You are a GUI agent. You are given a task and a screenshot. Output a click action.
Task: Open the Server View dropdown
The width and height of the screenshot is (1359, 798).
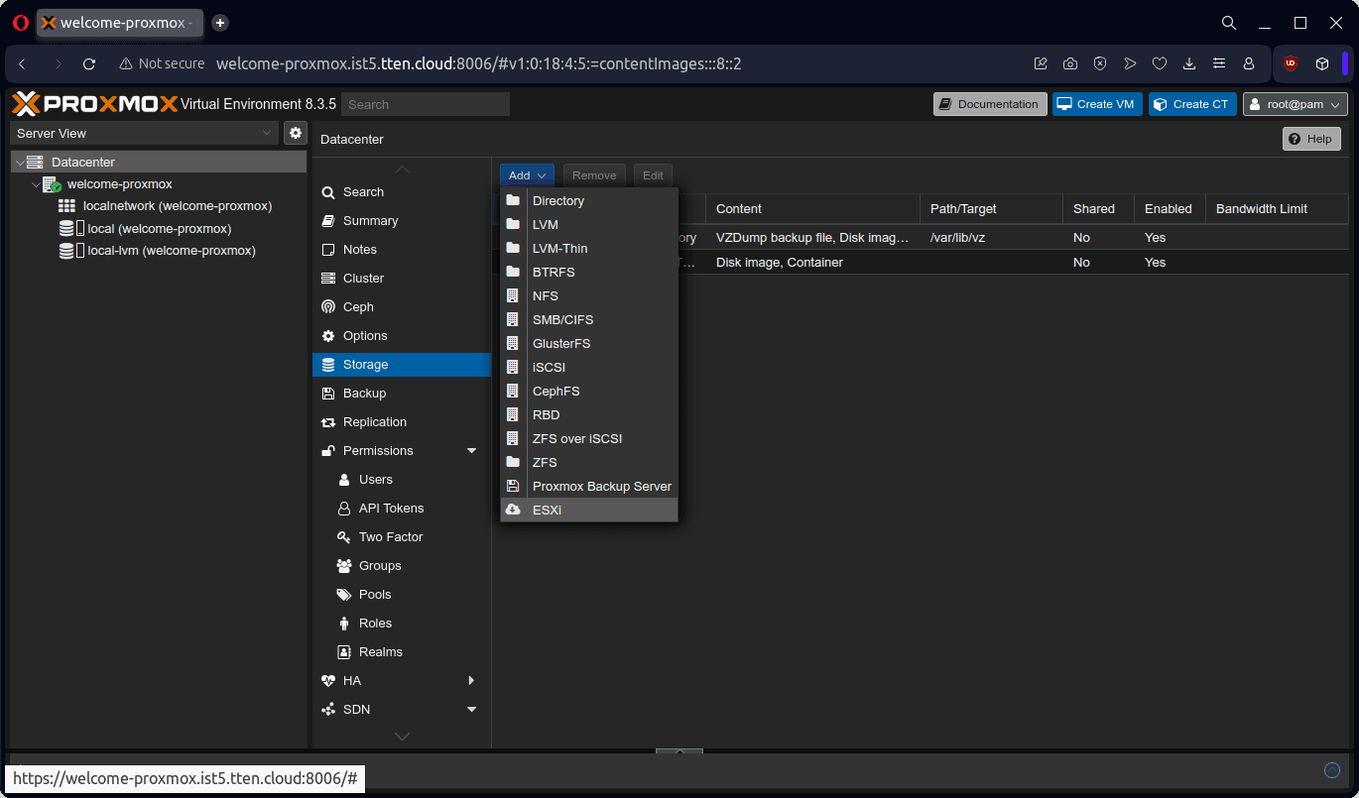coord(144,133)
